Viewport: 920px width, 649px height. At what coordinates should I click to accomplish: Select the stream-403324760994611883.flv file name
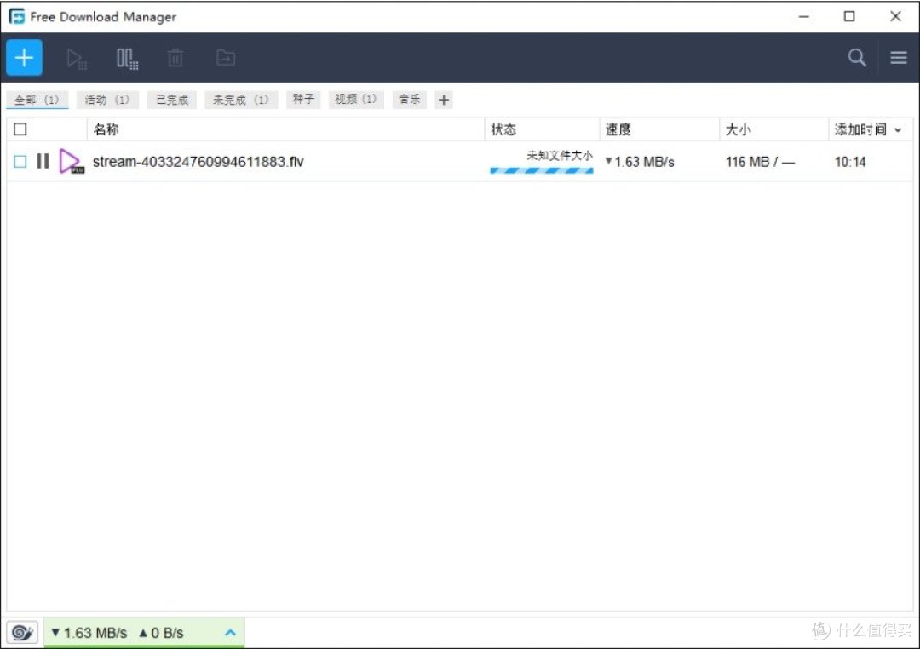198,161
